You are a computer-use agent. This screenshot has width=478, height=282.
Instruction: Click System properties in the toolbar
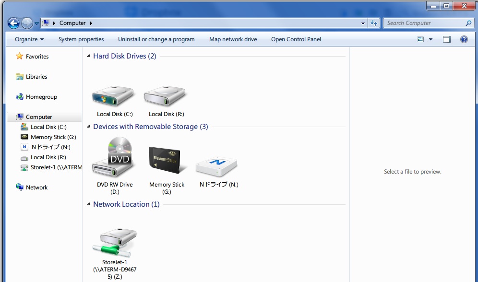[81, 39]
